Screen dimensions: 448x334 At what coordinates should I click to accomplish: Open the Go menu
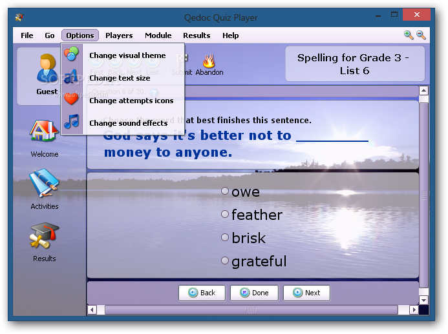click(49, 35)
